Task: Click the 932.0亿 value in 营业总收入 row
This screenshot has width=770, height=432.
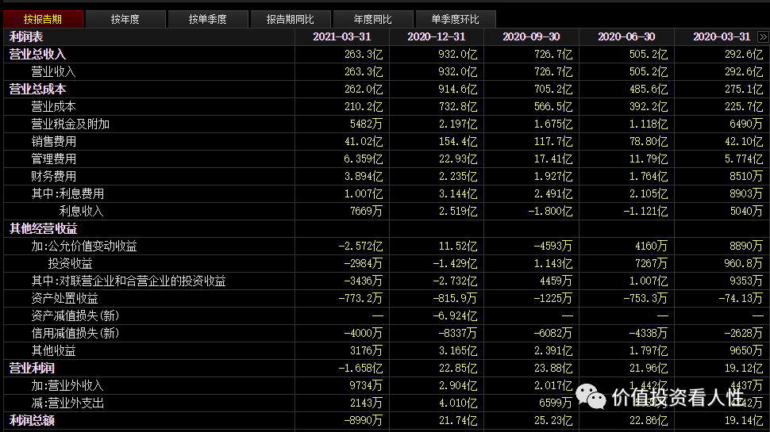Action: (x=457, y=55)
